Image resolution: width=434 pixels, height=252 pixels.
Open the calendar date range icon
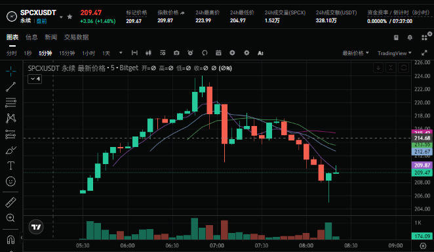click(218, 53)
